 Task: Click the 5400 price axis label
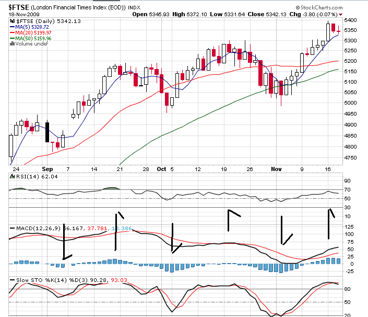coord(350,20)
